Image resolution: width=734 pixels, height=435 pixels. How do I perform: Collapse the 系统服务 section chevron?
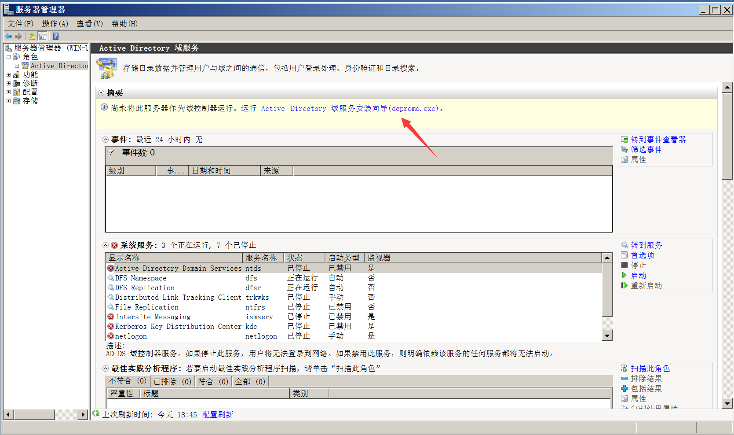106,245
